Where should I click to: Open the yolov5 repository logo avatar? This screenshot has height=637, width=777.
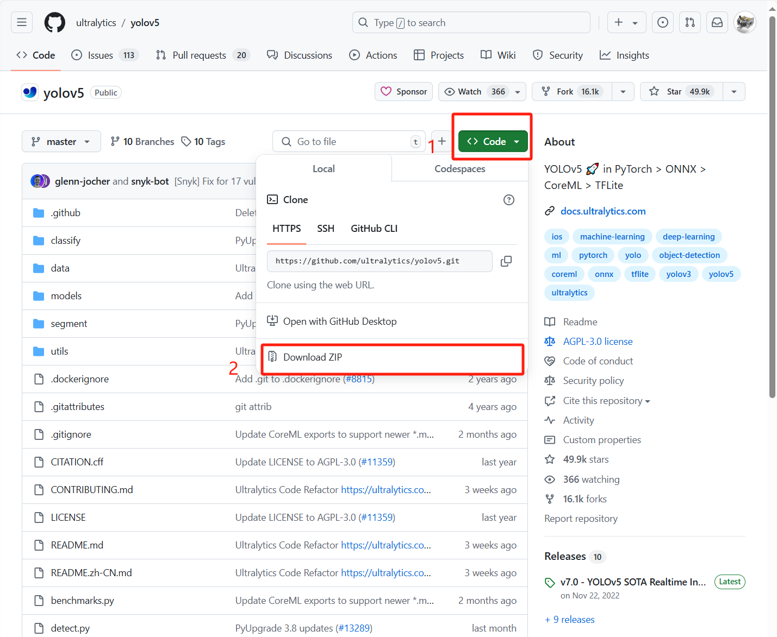(x=30, y=92)
